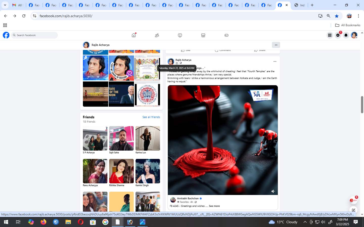Screen dimensions: 364x227
Task: Click Rajib Acharya post author name
Action: (183, 60)
